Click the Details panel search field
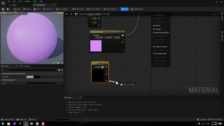The width and height of the screenshot is (224, 126). 29,70
